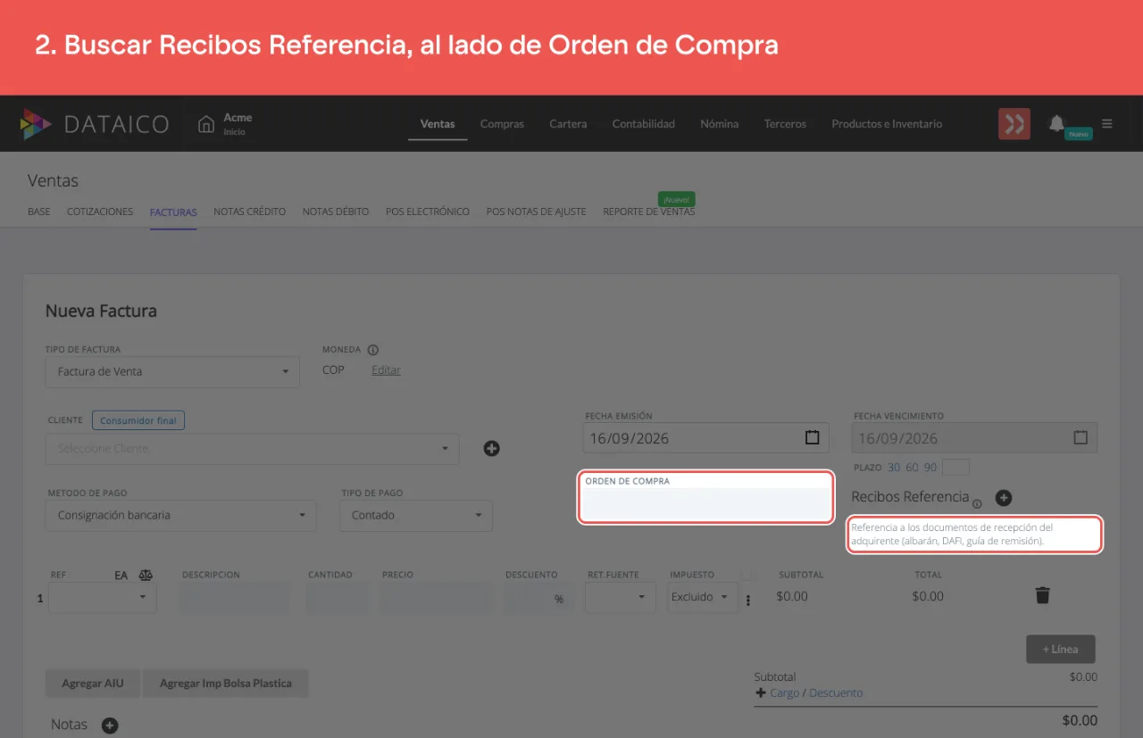
Task: Click Agregar Imp Bolsa Plastica button
Action: [x=226, y=684]
